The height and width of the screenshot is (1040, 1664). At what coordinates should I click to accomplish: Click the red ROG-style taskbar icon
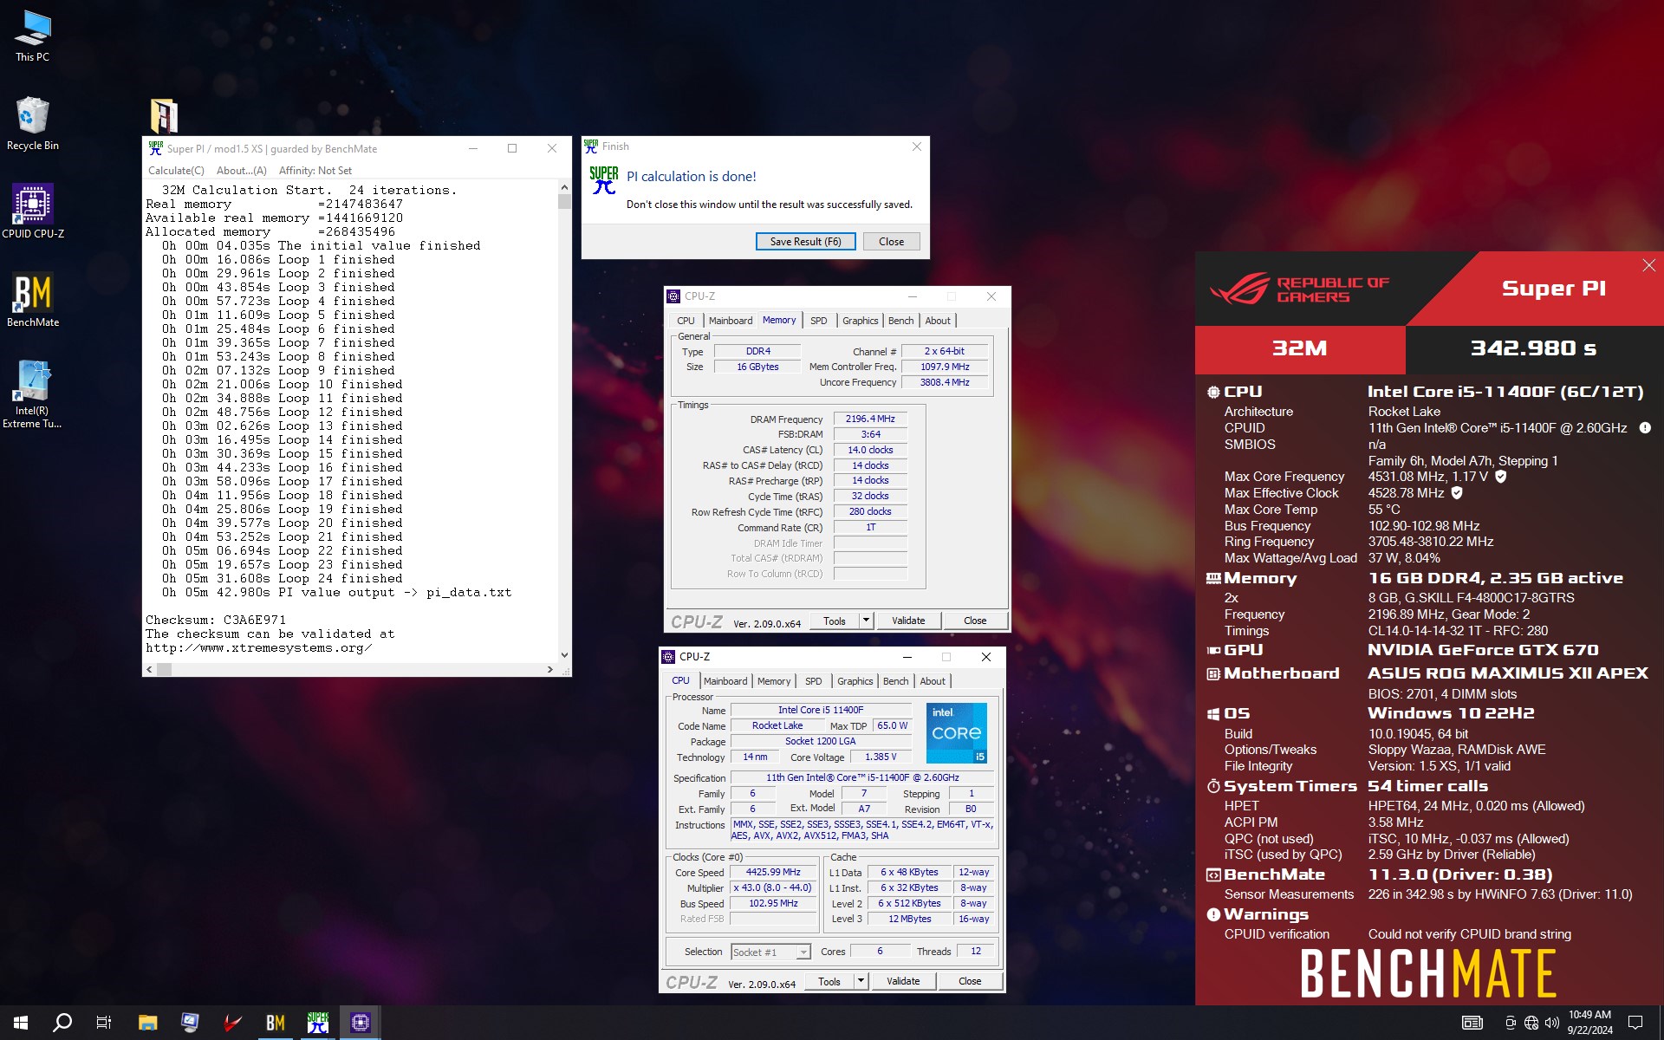232,1023
